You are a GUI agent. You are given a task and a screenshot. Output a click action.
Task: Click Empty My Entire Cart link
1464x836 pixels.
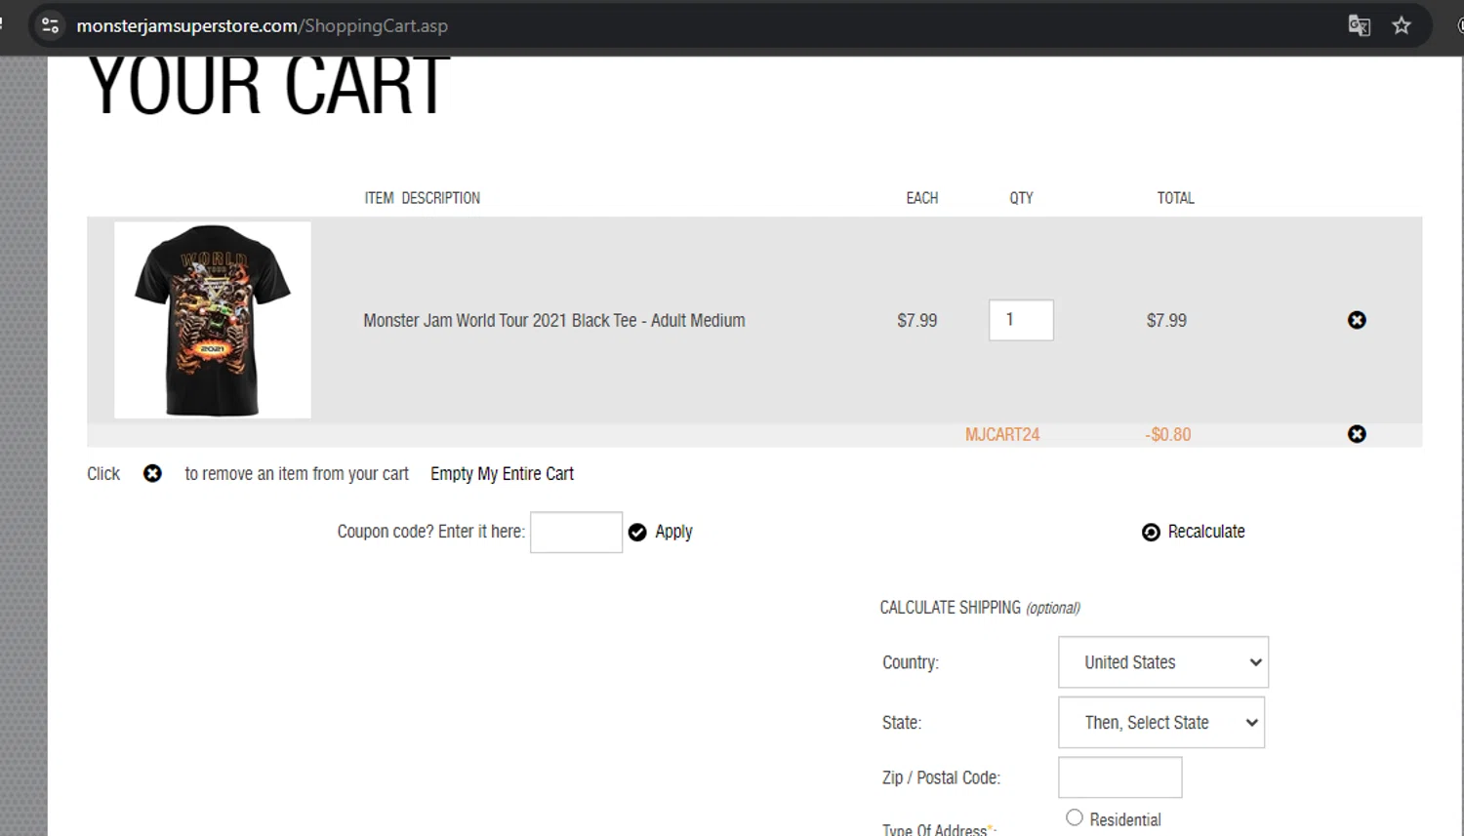(x=502, y=474)
